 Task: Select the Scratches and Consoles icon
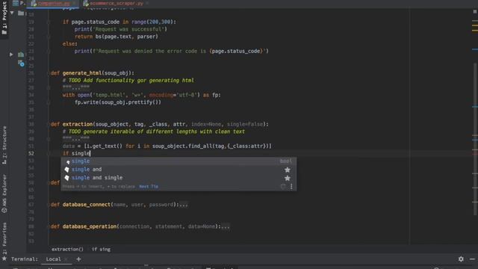click(21, 64)
